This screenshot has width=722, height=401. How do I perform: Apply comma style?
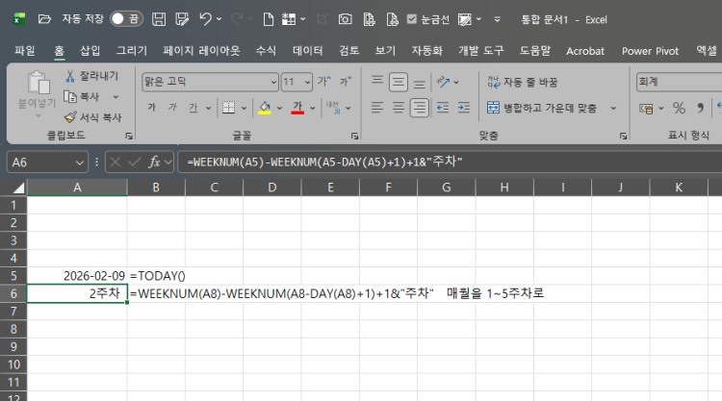point(701,108)
